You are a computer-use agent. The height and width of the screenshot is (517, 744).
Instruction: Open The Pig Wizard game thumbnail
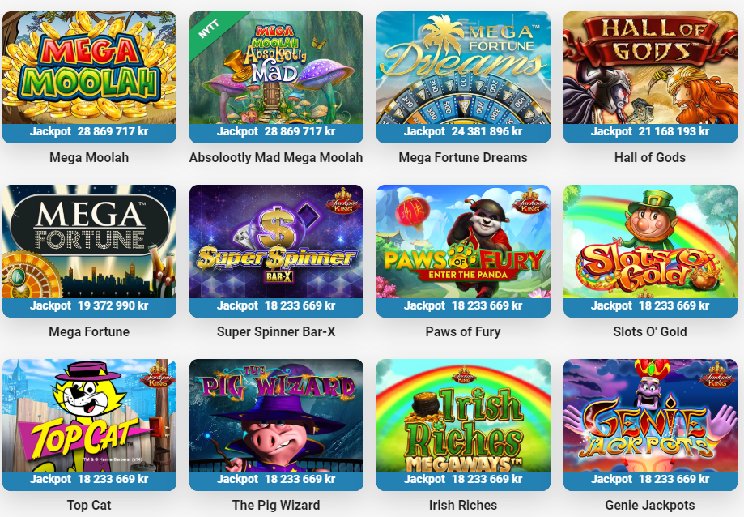(276, 415)
